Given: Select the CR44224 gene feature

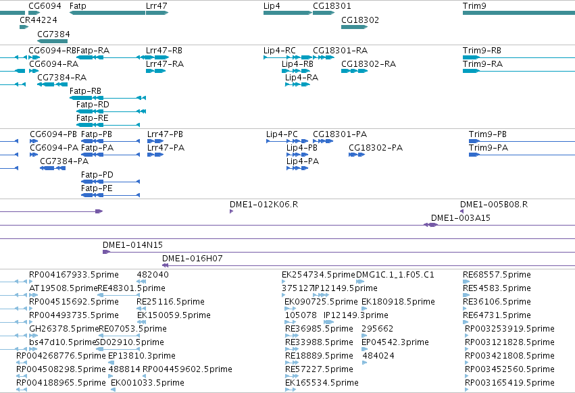Looking at the screenshot, I should (x=24, y=27).
